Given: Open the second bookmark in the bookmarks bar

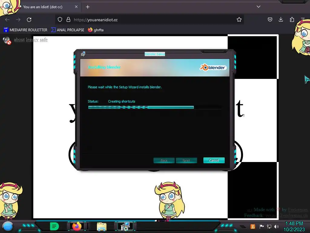Looking at the screenshot, I should [x=68, y=30].
